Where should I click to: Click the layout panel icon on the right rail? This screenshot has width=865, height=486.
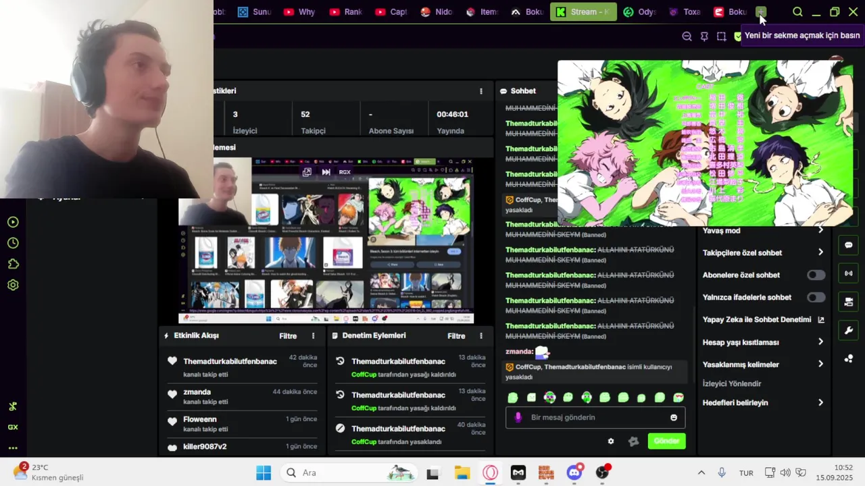pos(849,302)
